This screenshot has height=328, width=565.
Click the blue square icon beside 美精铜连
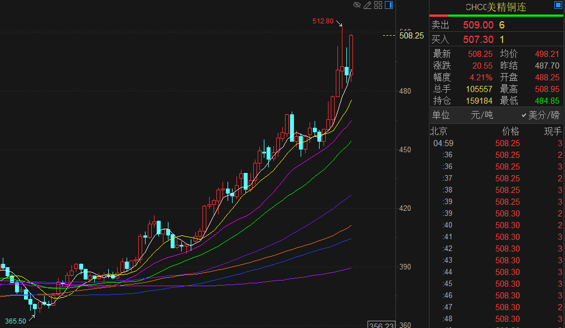click(x=558, y=6)
